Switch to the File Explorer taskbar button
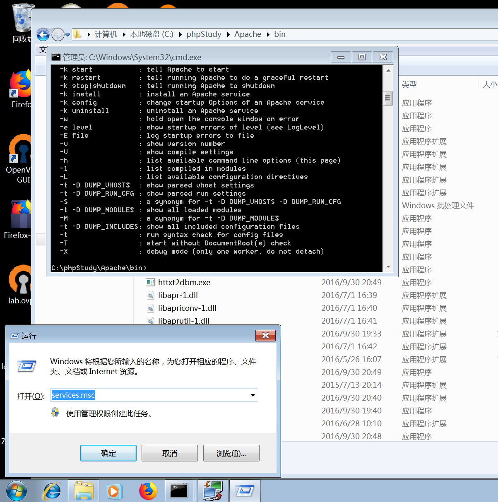The width and height of the screenshot is (498, 502). point(84,491)
